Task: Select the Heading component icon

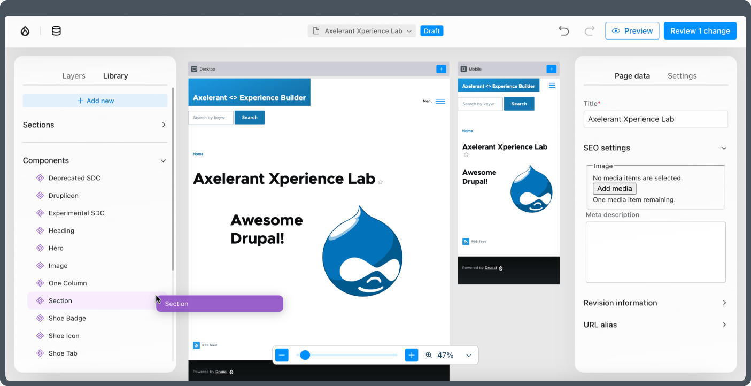Action: pyautogui.click(x=40, y=230)
